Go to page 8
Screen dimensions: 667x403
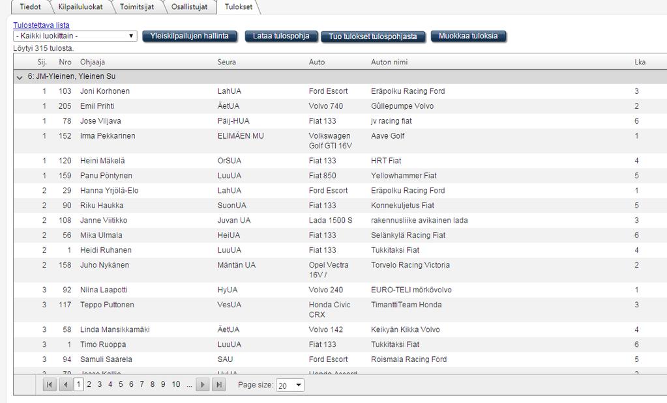coord(153,384)
